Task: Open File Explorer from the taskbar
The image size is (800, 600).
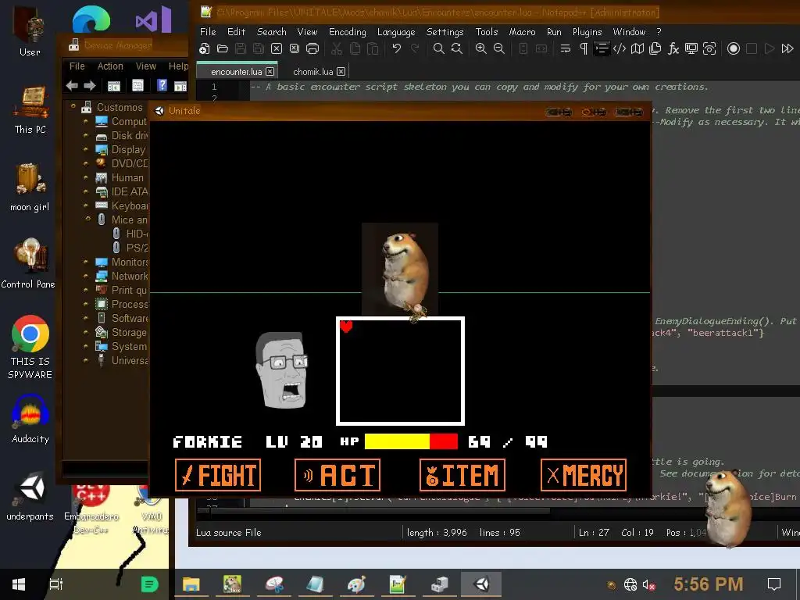Action: 191,584
